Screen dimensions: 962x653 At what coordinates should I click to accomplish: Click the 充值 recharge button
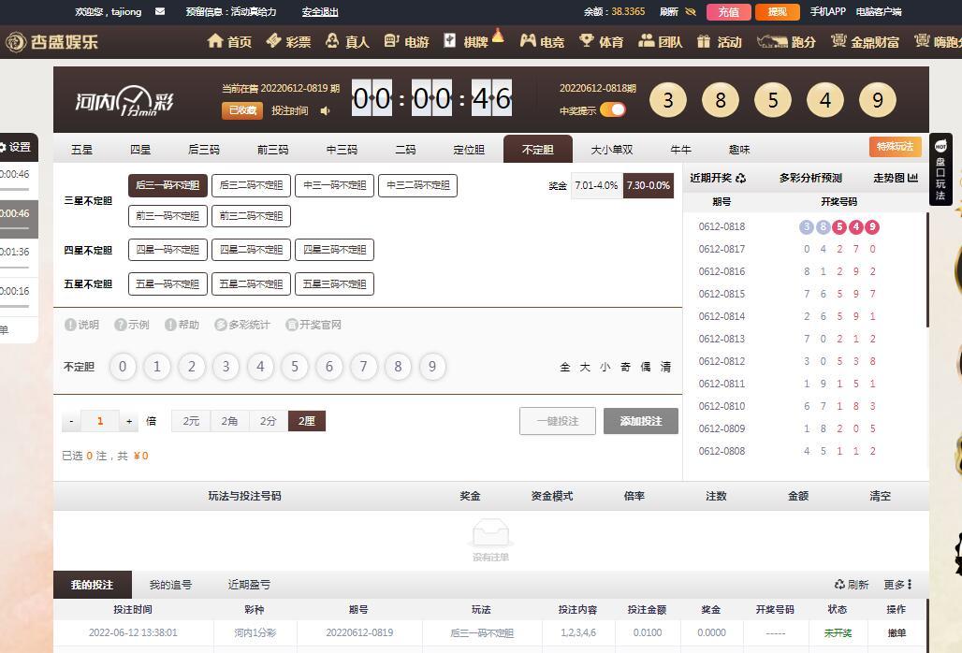728,12
